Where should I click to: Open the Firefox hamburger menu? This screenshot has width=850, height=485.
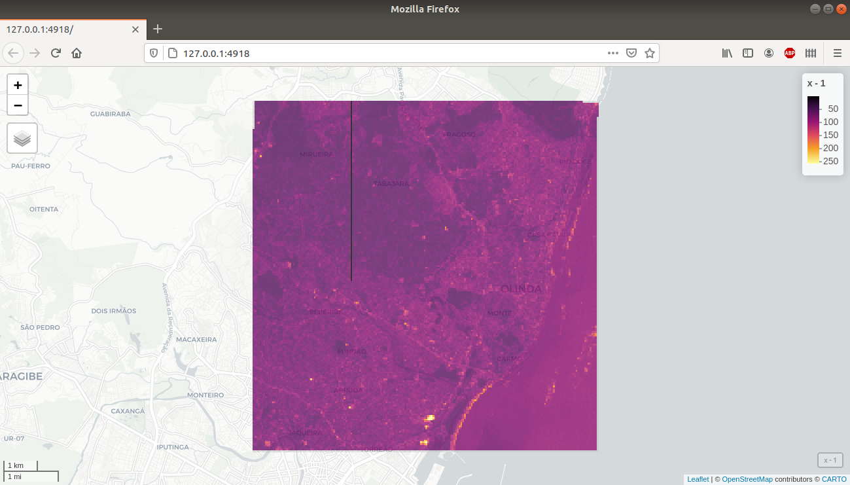[837, 53]
